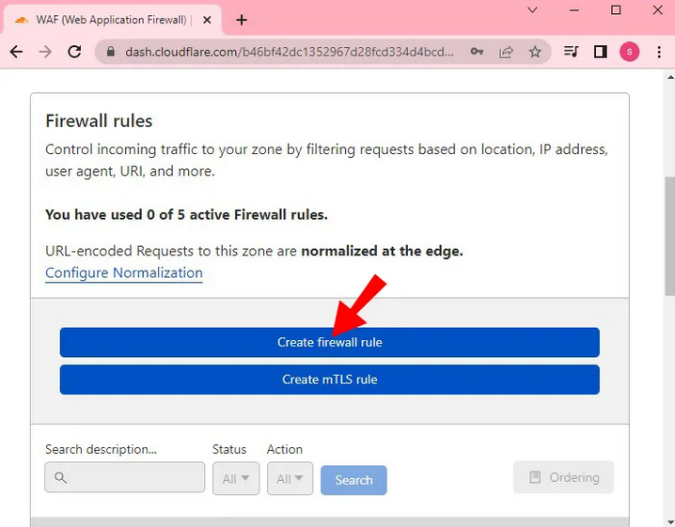
Task: Expand the Action filter dropdown
Action: [290, 479]
